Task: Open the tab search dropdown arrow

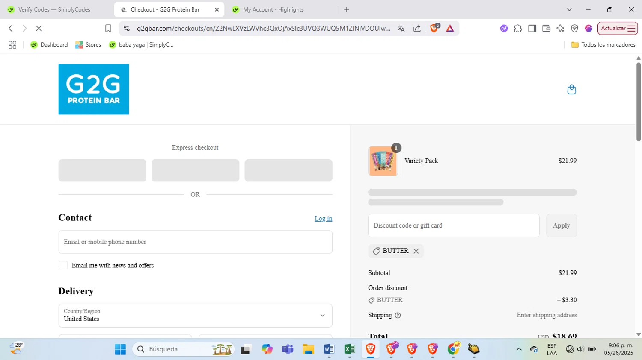Action: pos(569,9)
